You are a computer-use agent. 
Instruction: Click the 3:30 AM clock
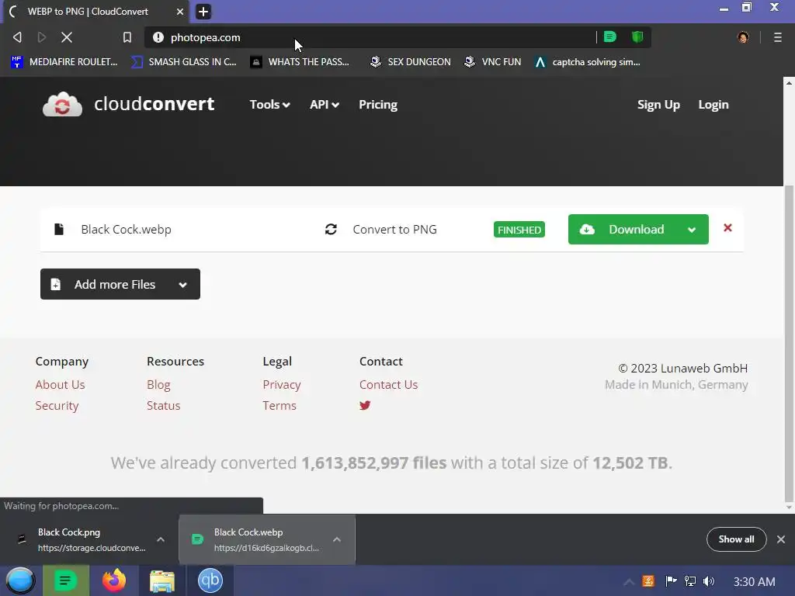coord(754,581)
